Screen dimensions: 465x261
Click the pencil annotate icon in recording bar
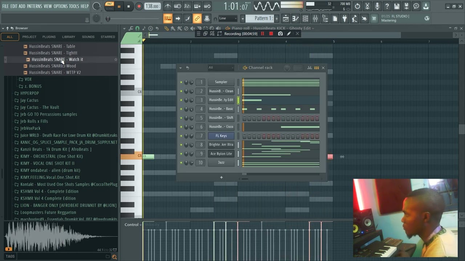pos(289,34)
